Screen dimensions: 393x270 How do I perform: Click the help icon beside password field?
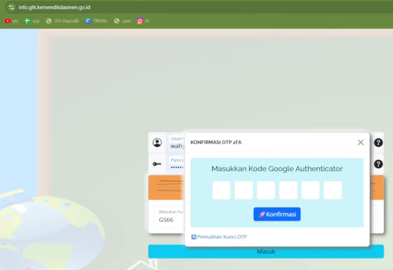378,164
